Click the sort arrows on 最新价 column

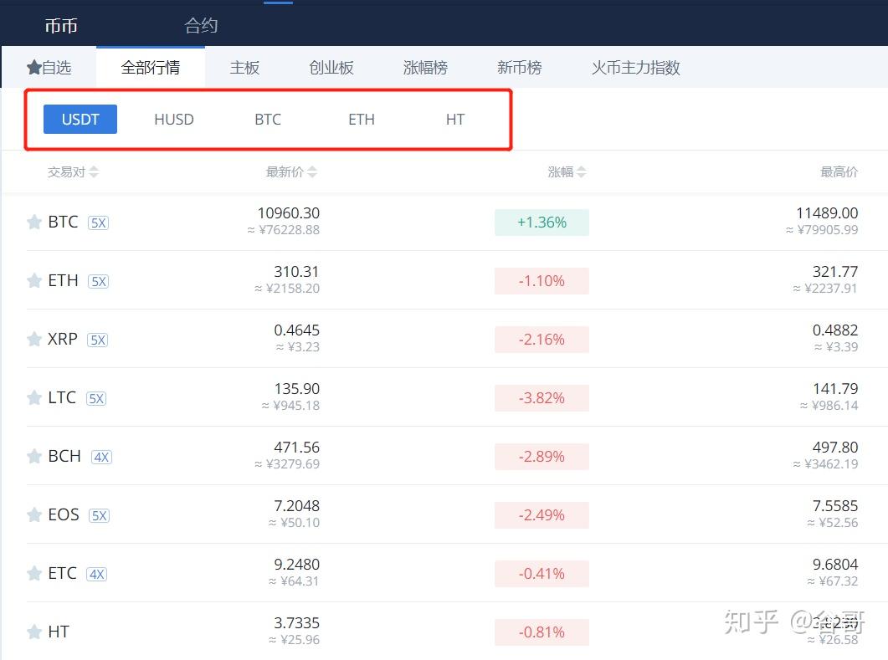tap(314, 171)
